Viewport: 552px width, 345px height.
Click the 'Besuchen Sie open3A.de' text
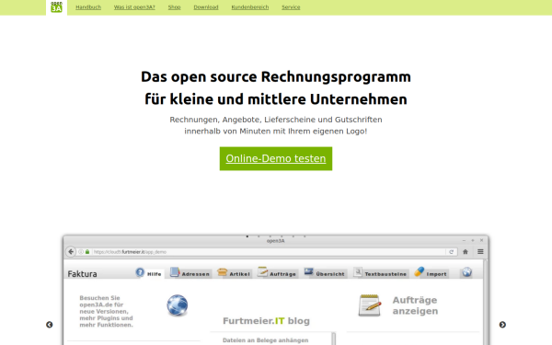pos(107,311)
